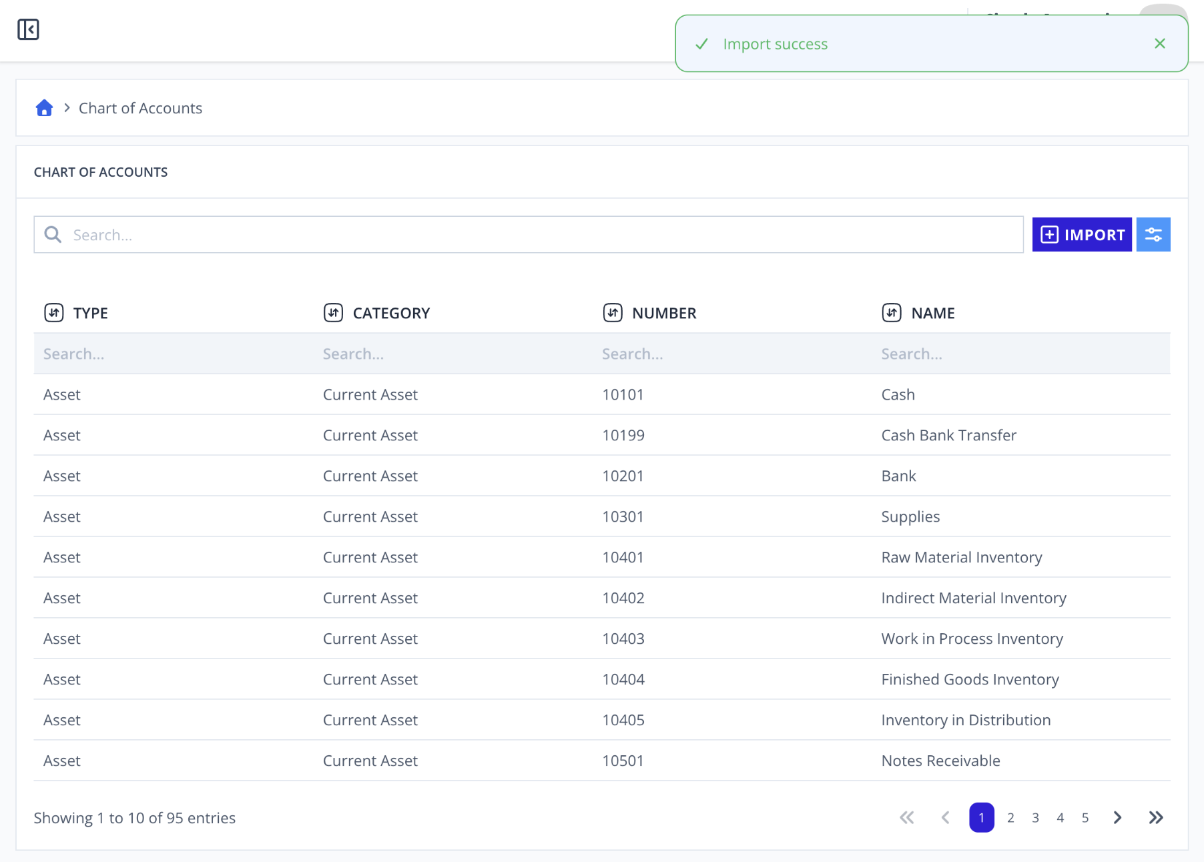Focus the NUMBER column search filter
The height and width of the screenshot is (862, 1204).
pyautogui.click(x=732, y=354)
